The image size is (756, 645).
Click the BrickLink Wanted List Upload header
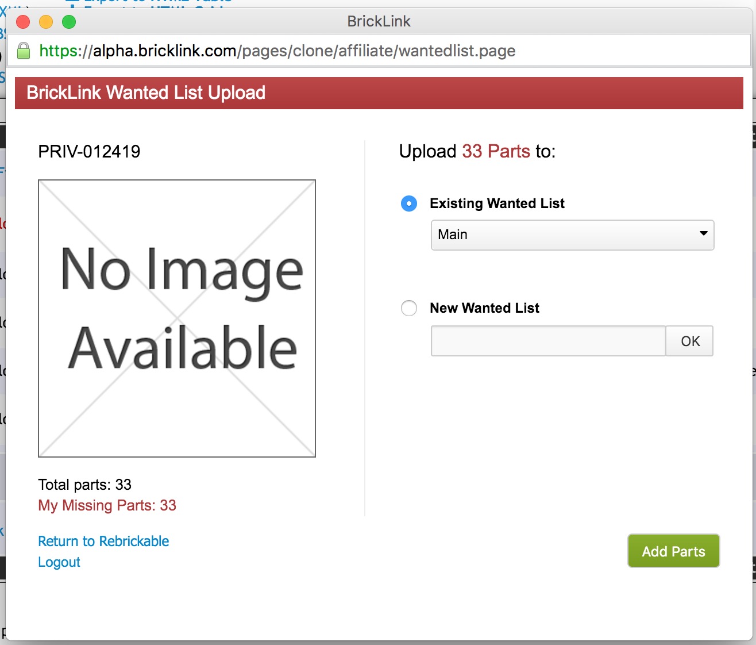point(146,93)
